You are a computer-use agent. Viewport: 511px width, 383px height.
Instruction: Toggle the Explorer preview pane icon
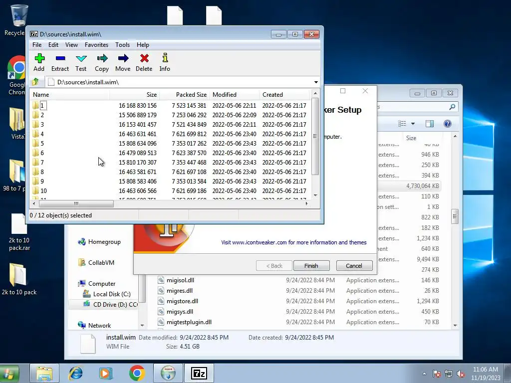430,124
